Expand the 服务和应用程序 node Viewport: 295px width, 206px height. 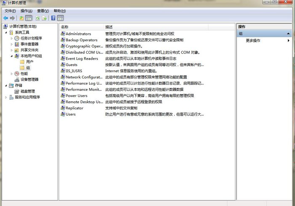point(6,97)
